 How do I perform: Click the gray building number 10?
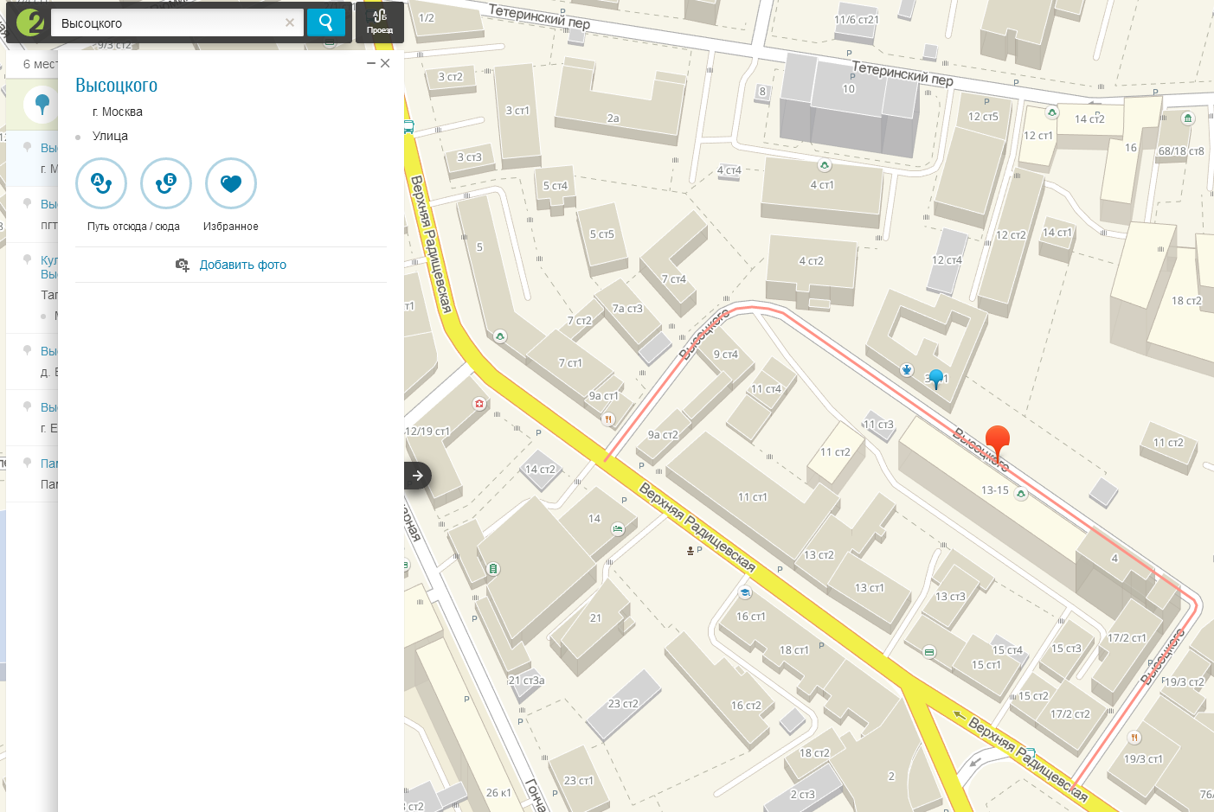(x=848, y=89)
